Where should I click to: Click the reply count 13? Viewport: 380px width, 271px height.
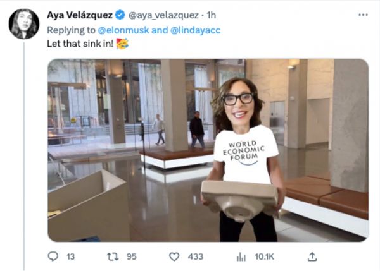[71, 256]
